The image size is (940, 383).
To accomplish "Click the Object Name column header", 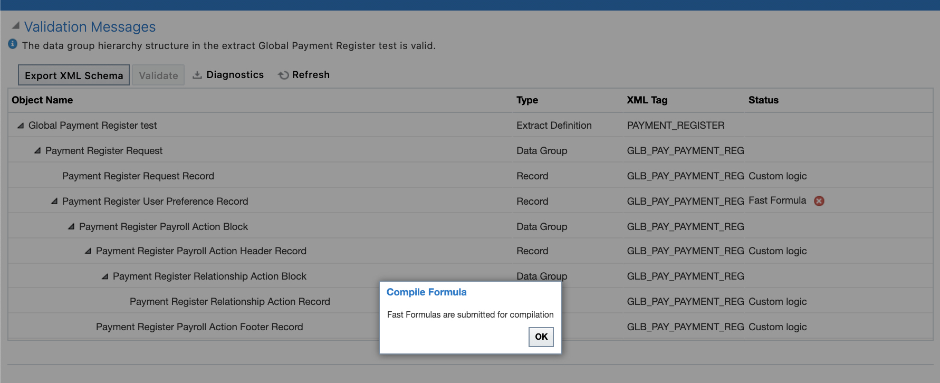I will [42, 100].
